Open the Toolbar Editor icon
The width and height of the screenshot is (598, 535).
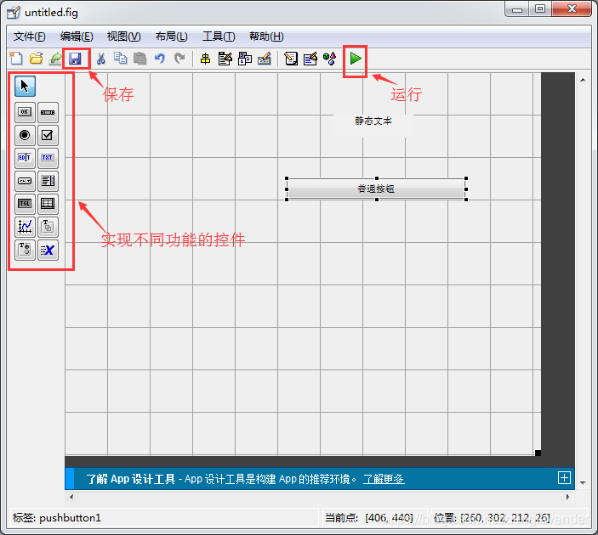265,59
